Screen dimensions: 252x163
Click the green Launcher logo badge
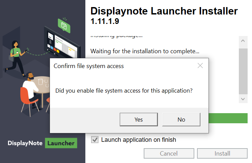click(x=61, y=143)
